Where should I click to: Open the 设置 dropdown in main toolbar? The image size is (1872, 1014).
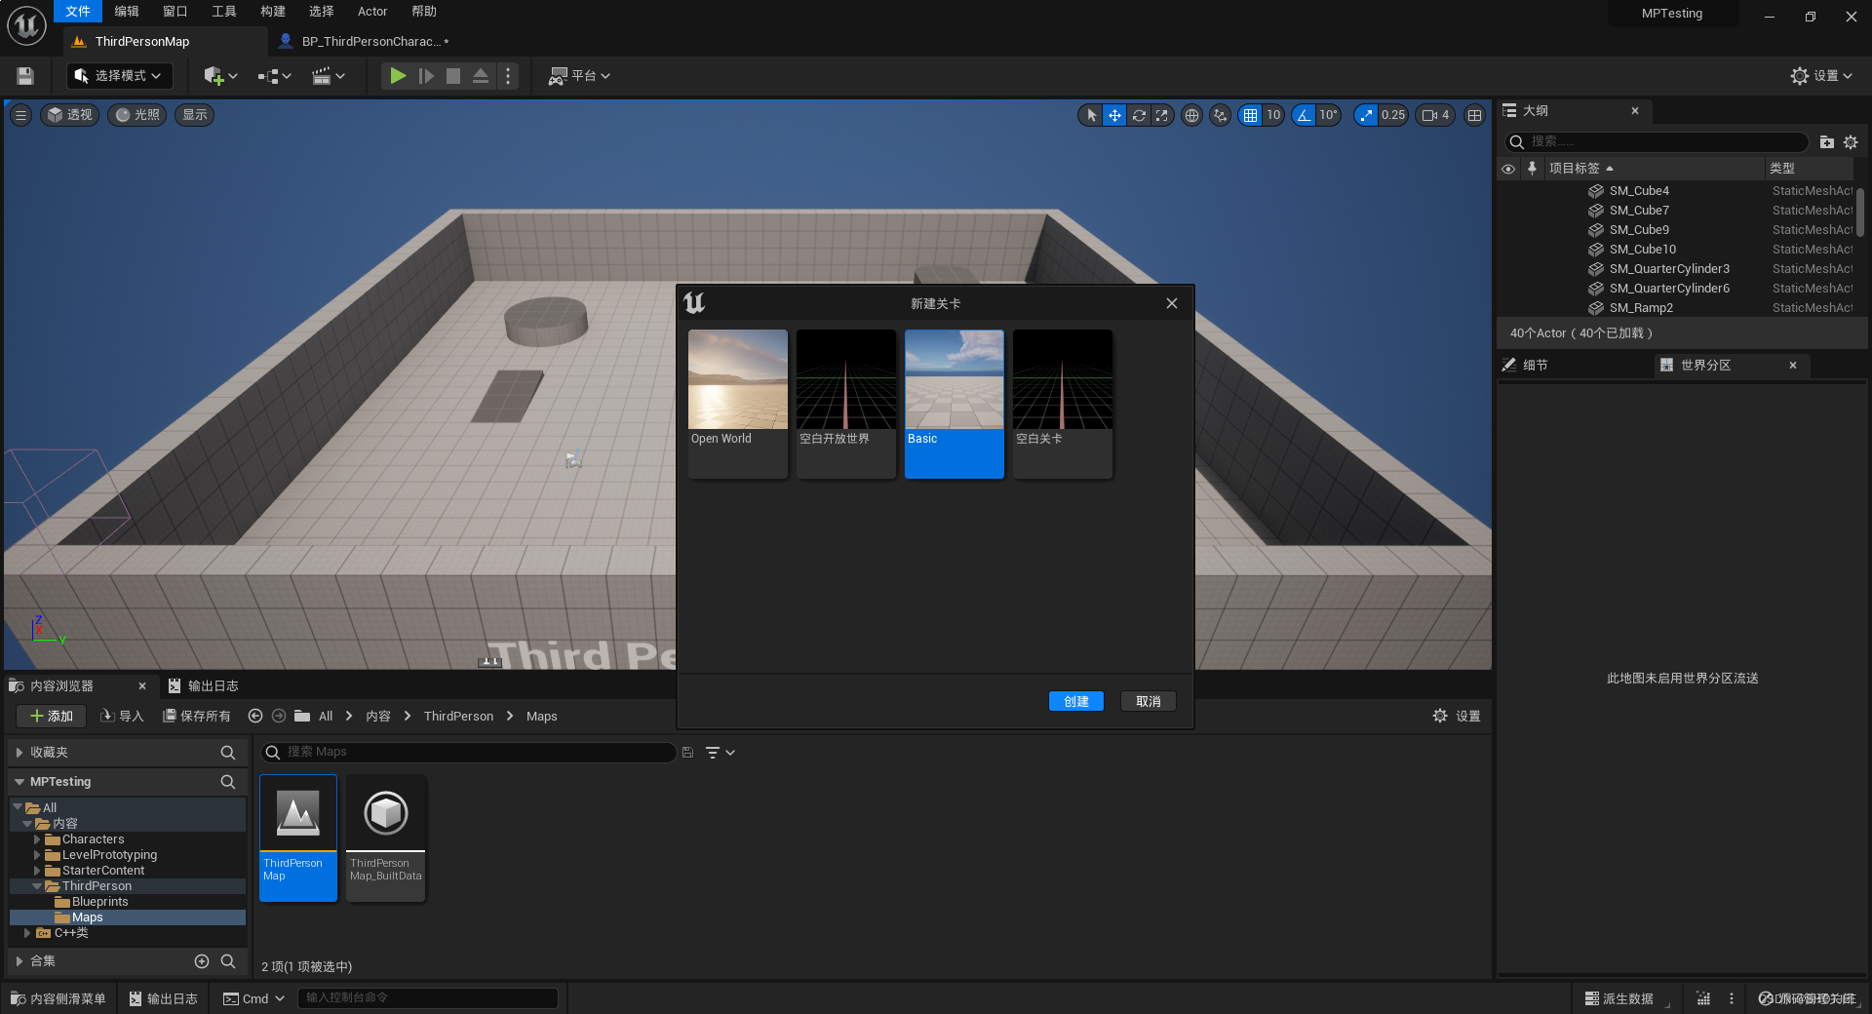click(1821, 76)
